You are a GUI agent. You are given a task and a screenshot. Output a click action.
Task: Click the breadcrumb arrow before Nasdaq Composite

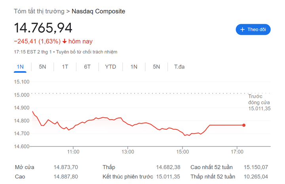(x=68, y=11)
